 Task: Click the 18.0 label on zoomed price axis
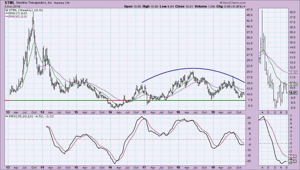tap(292, 12)
